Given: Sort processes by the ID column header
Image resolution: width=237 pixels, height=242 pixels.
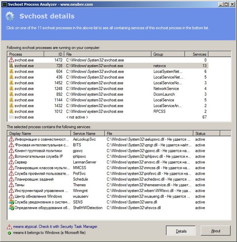Looking at the screenshot, I should click(x=54, y=54).
